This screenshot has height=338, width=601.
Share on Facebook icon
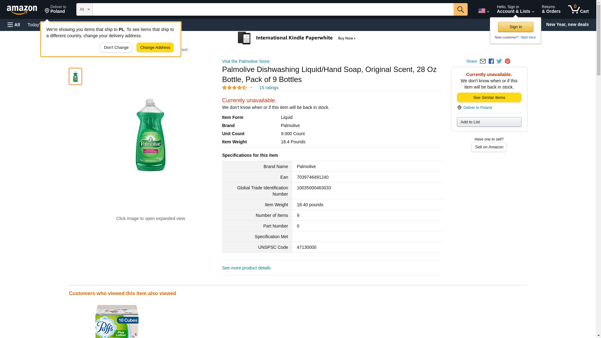pyautogui.click(x=491, y=61)
